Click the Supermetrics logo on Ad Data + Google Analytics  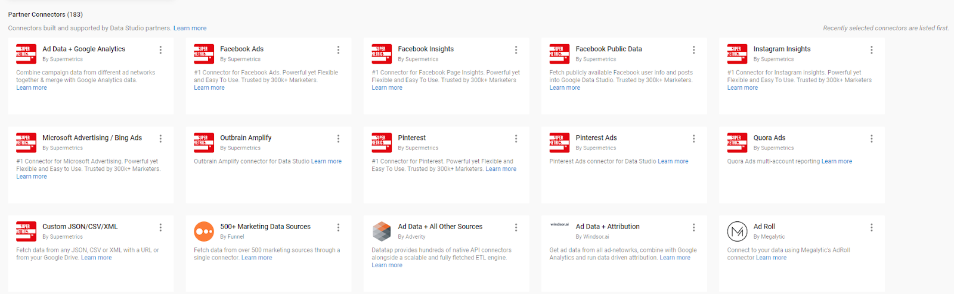26,54
